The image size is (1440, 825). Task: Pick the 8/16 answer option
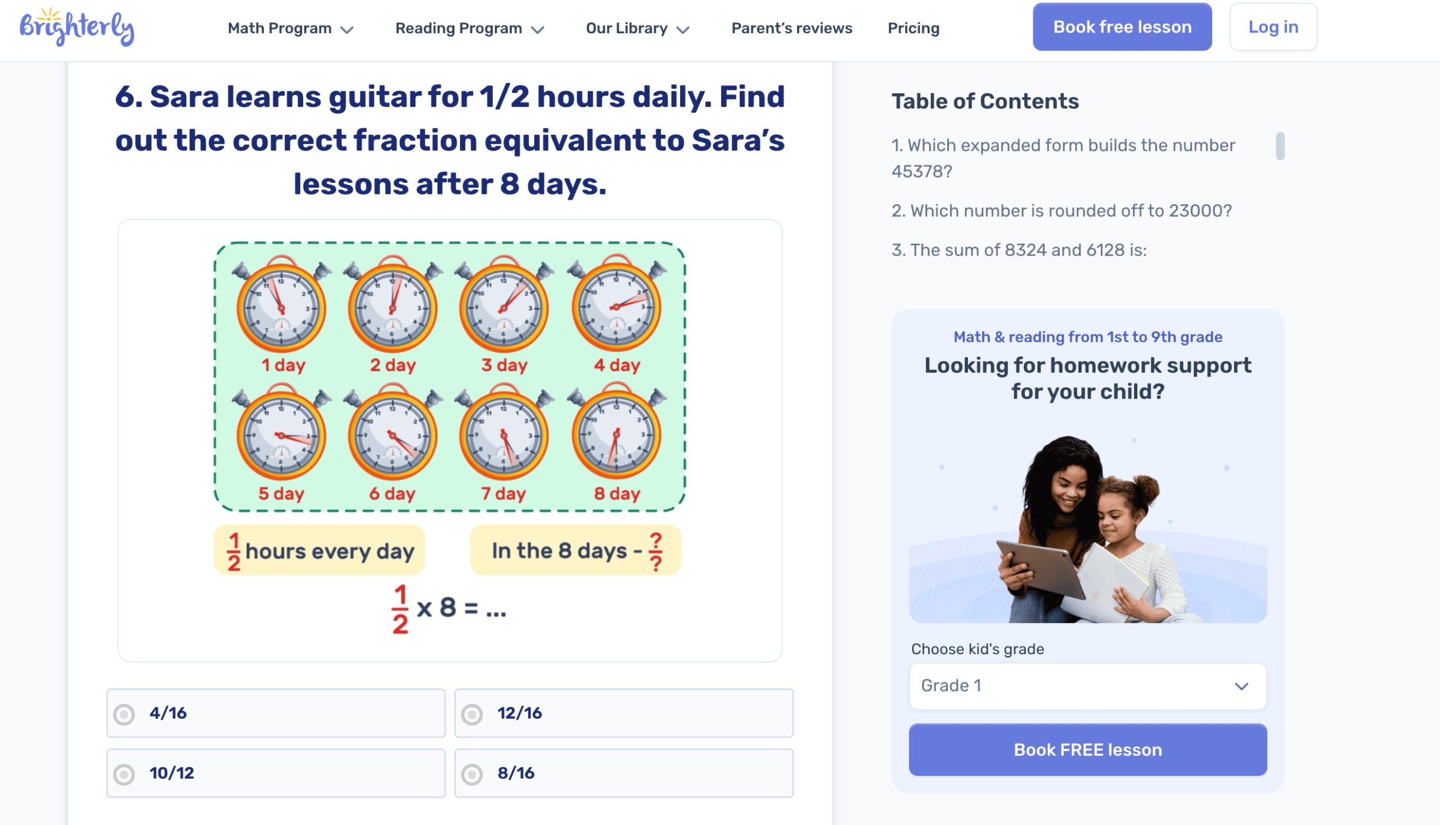point(472,774)
